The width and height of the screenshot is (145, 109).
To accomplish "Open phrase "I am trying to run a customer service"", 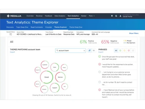I will pos(117,74).
